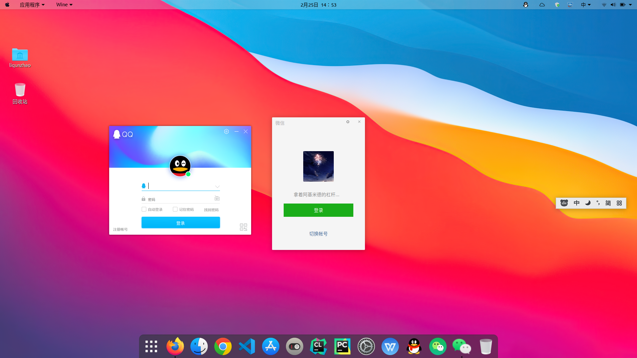Launch PyCharm from the dock
The height and width of the screenshot is (358, 637).
[x=342, y=346]
